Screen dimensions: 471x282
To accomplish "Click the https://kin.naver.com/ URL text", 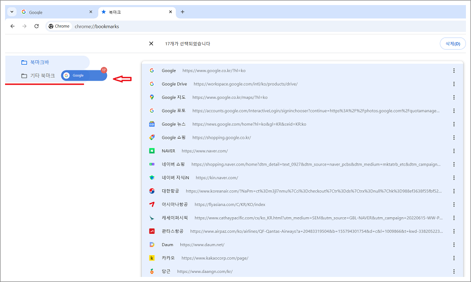I will tap(217, 178).
